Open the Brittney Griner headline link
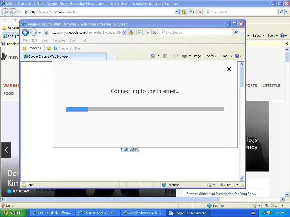This screenshot has width=290, height=217. tap(221, 194)
